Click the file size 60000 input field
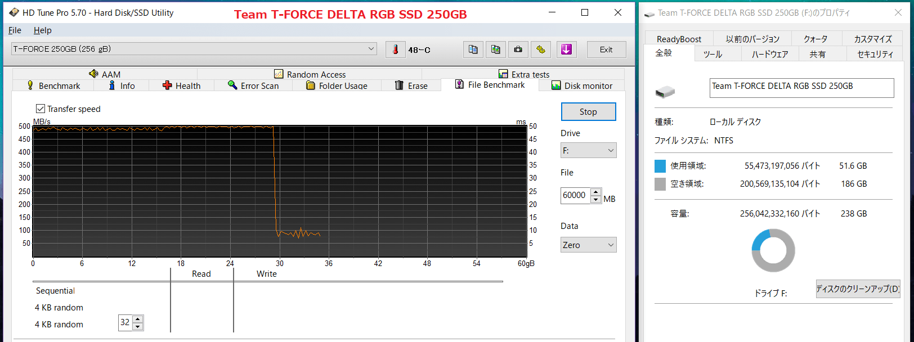This screenshot has width=914, height=342. tap(575, 195)
